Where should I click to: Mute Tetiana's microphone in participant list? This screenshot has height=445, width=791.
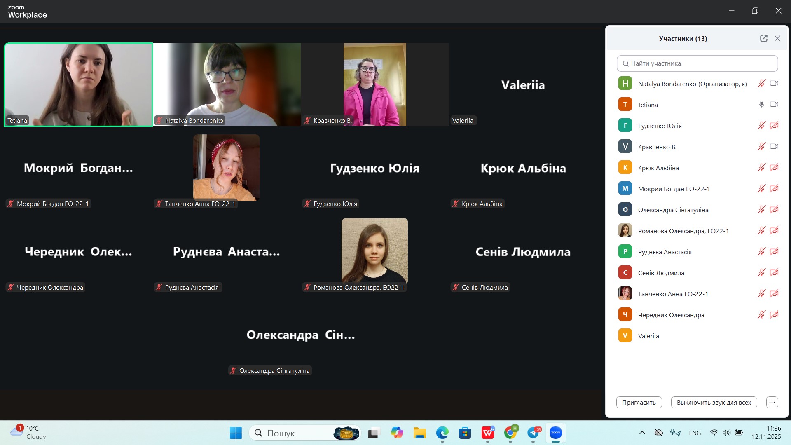pyautogui.click(x=761, y=105)
